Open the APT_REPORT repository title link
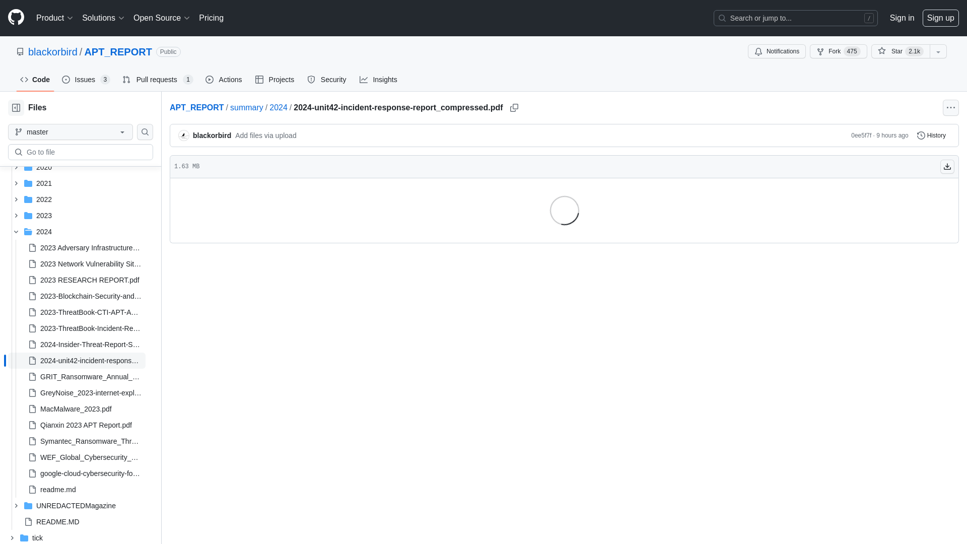 coord(118,52)
